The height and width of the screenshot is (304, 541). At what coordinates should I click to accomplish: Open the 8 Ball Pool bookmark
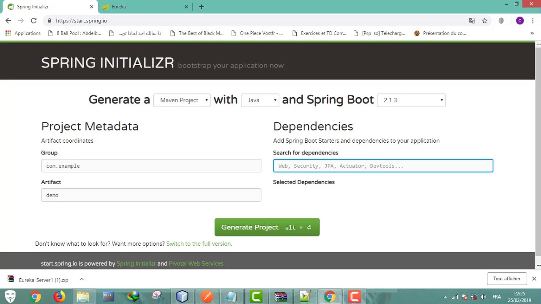(74, 33)
